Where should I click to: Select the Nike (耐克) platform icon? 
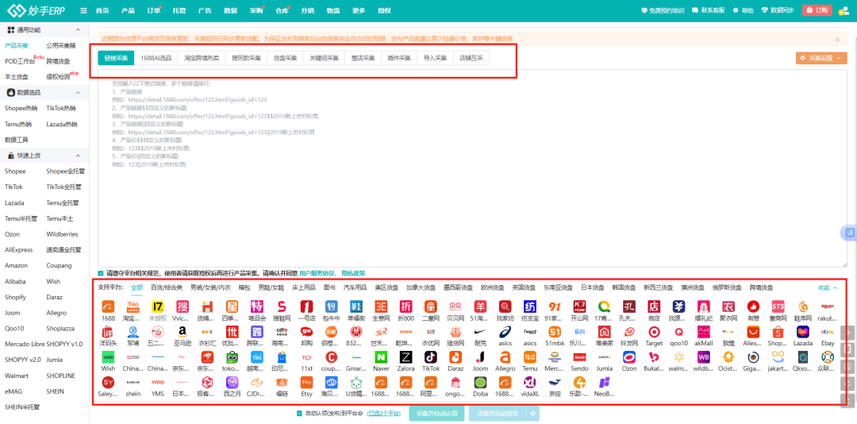480,332
